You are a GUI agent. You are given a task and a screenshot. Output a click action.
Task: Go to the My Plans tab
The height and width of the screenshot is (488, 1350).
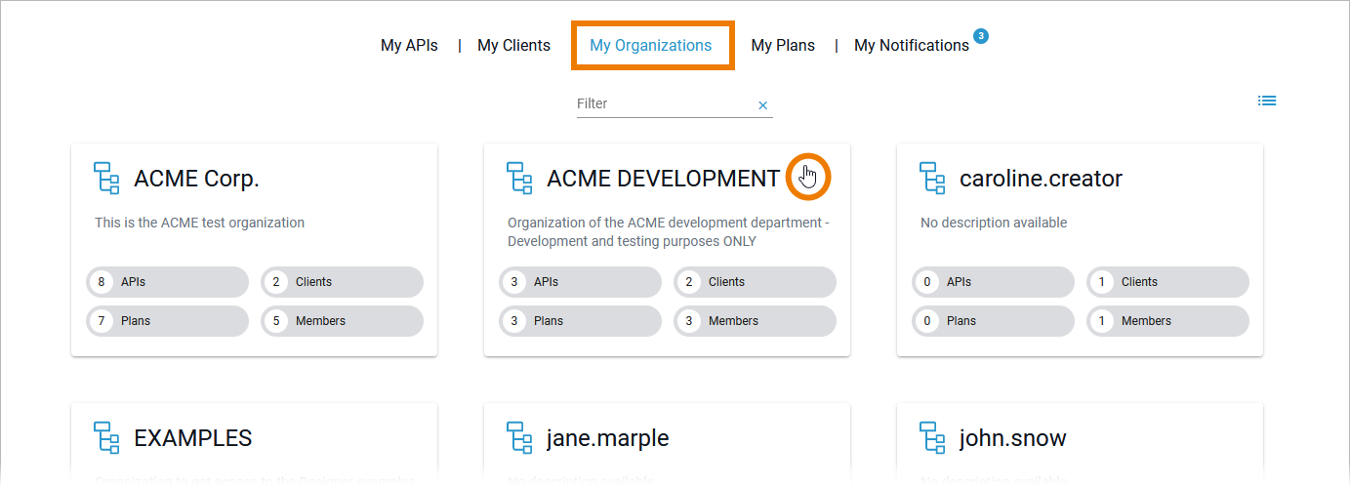click(783, 45)
